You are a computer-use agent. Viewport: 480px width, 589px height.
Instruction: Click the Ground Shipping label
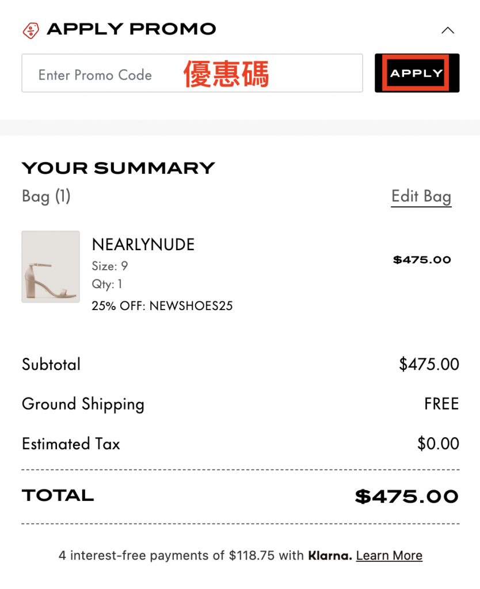(x=83, y=404)
